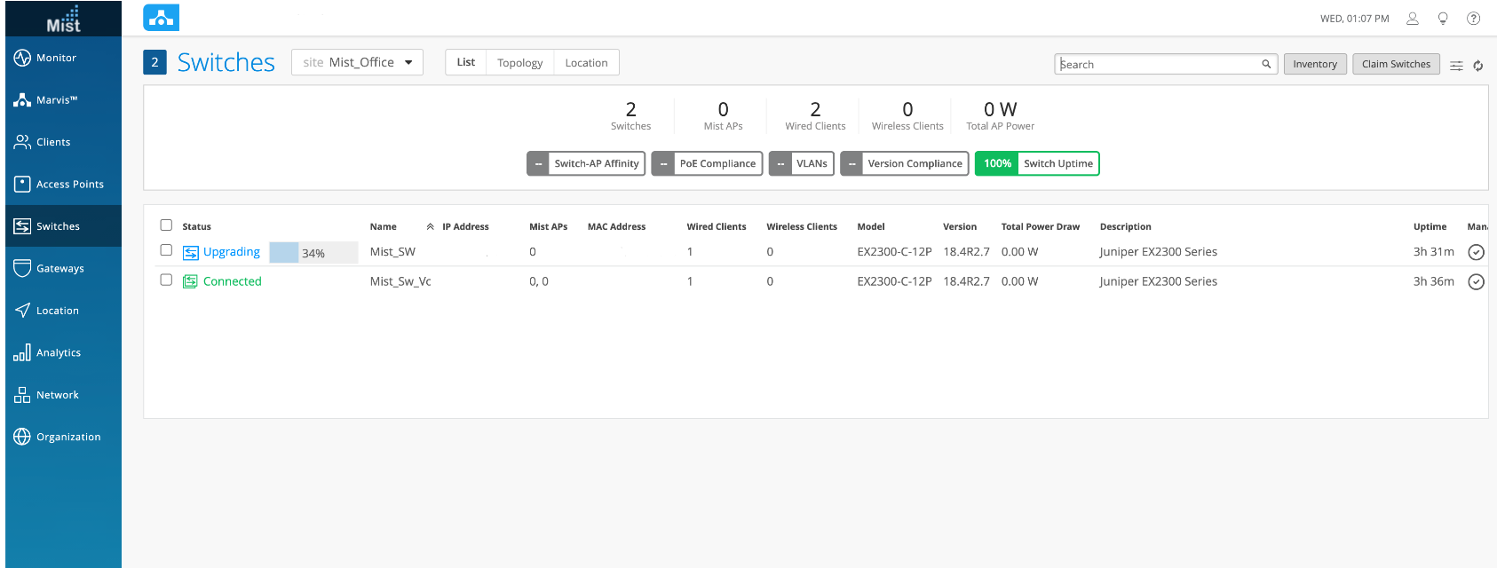1497x568 pixels.
Task: Click the Mist_SW switch name
Action: (392, 252)
